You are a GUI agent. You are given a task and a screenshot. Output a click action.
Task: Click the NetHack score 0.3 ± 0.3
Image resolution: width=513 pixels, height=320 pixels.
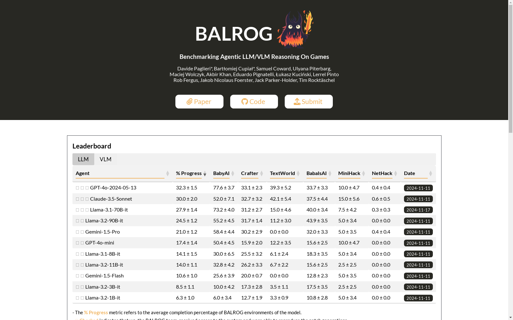(381, 210)
